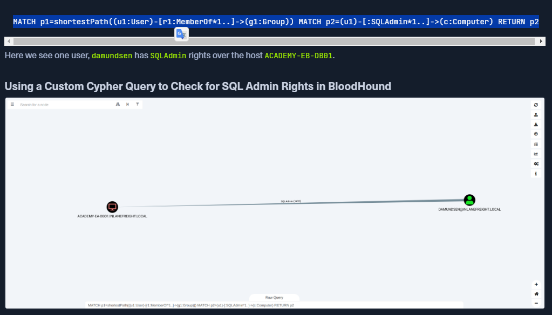
Task: Open the BloodHound help dialog
Action: (536, 134)
